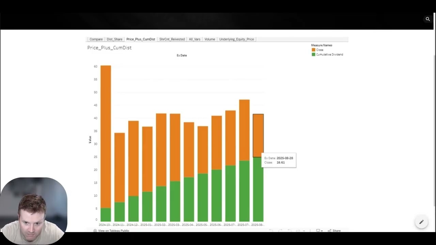Image resolution: width=436 pixels, height=245 pixels.
Task: Click the Redo arrow in Tableau toolbar
Action: tap(280, 231)
